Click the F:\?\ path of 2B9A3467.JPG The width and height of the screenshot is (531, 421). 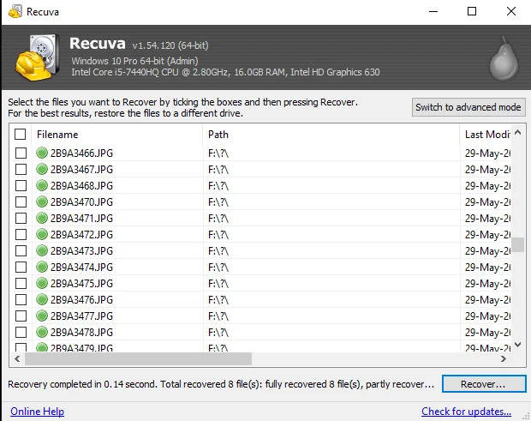[218, 170]
